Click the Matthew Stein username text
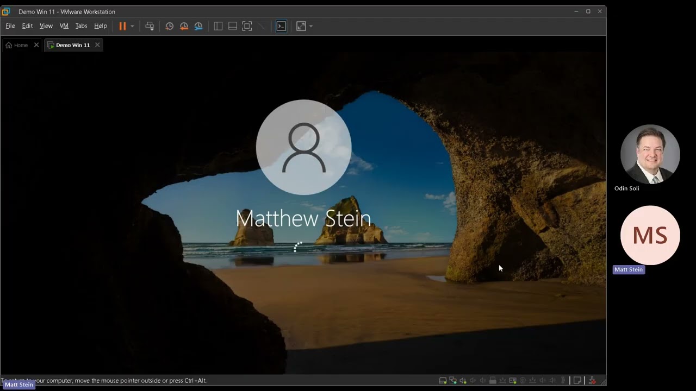696x391 pixels. [303, 218]
